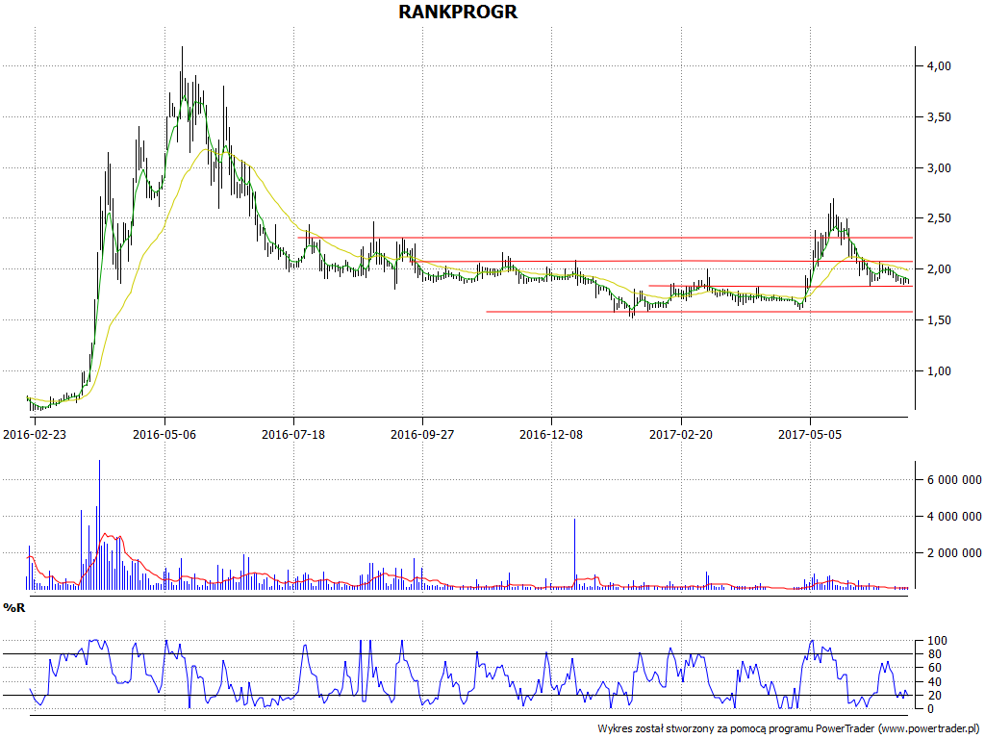The width and height of the screenshot is (985, 739).
Task: Click the 80 level on %R axis
Action: coord(935,654)
